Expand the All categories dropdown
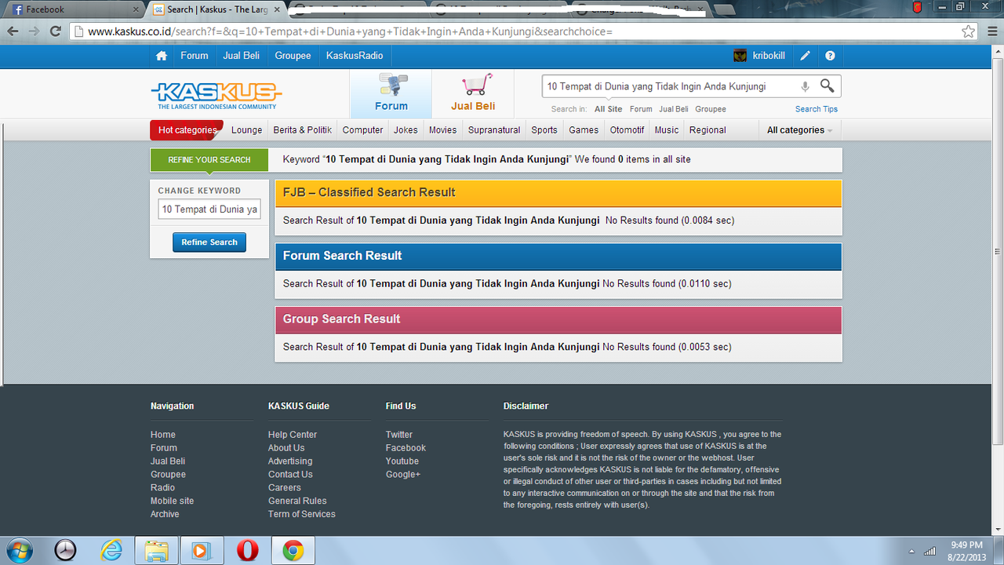 coord(799,130)
